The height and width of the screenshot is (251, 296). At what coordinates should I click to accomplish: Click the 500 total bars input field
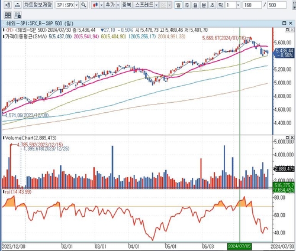(x=276, y=5)
